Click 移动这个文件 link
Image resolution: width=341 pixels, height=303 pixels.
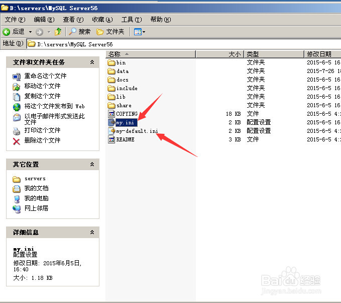[x=42, y=86]
